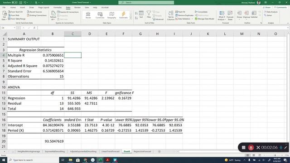Screen dimensions: 290x163
Task: Save the workbook from quick access toolbar
Action: [20, 3]
